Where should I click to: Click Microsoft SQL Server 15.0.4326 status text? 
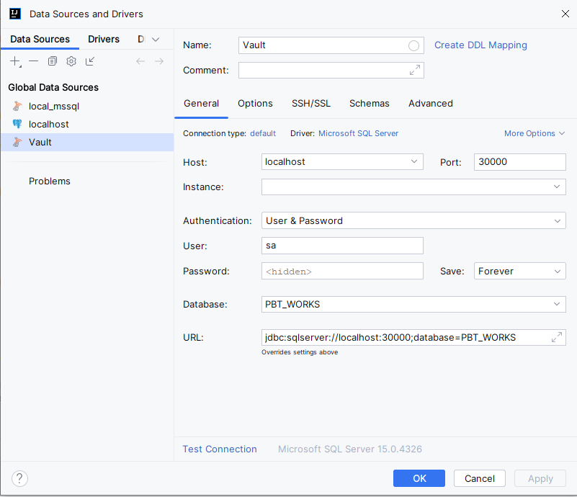tap(350, 449)
